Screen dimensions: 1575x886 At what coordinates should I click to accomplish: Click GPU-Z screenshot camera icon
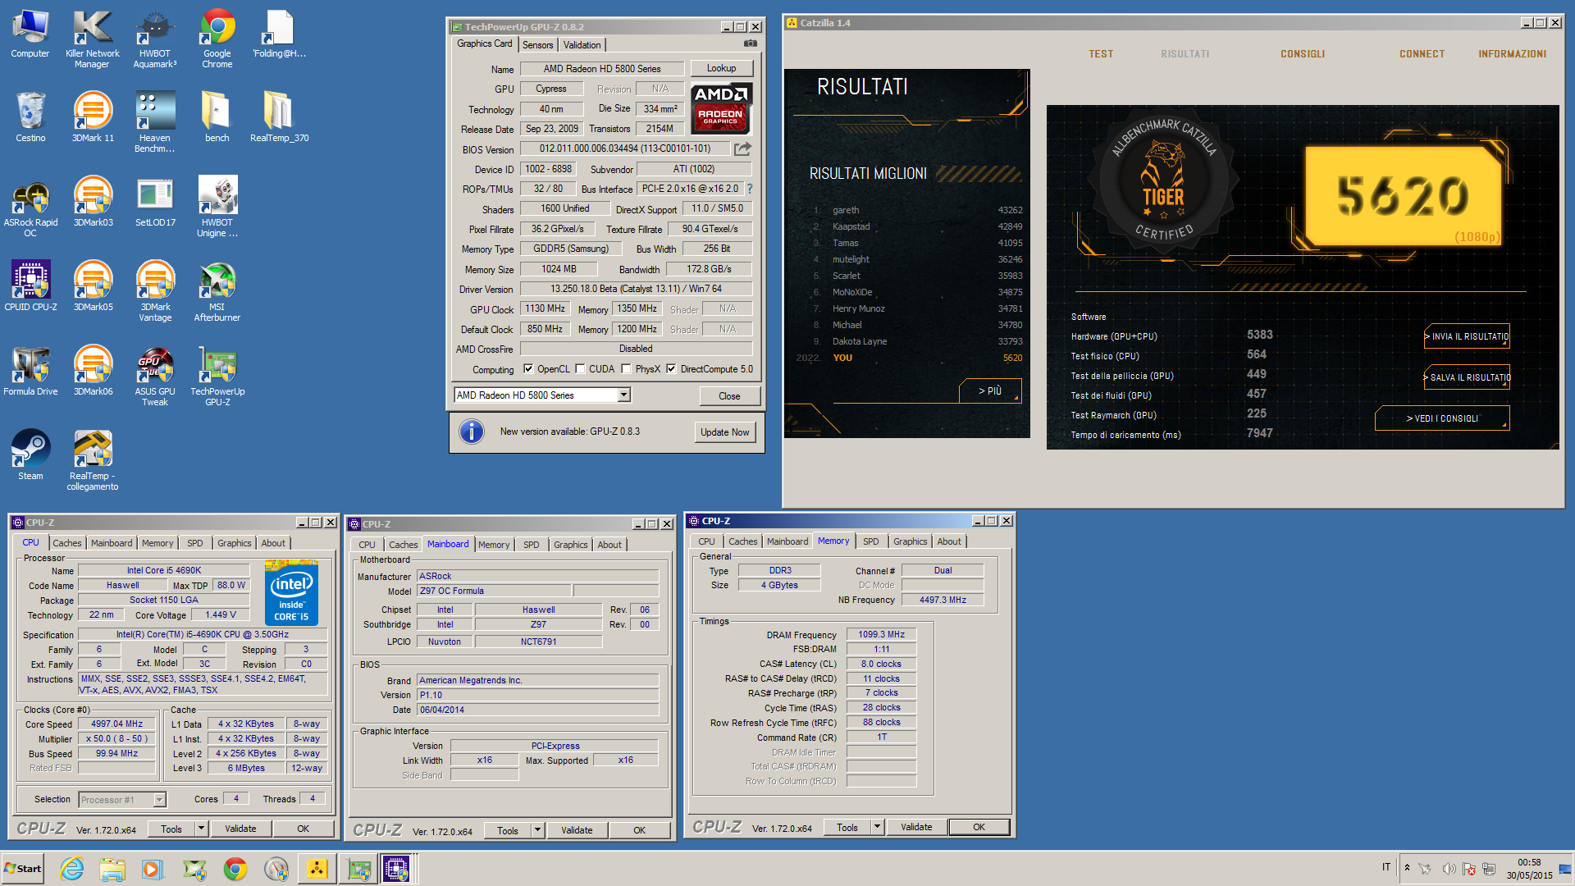750,43
